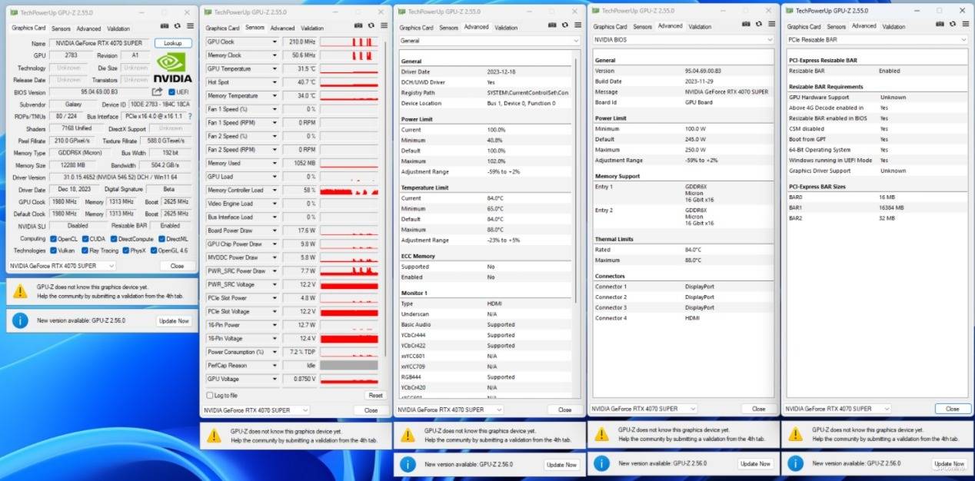
Task: Click the BIOS export share icon beside UEFI
Action: [x=157, y=92]
